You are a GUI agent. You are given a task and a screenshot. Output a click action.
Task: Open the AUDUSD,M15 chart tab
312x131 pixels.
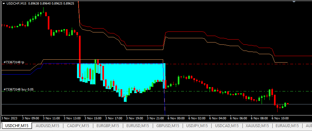coord(47,125)
